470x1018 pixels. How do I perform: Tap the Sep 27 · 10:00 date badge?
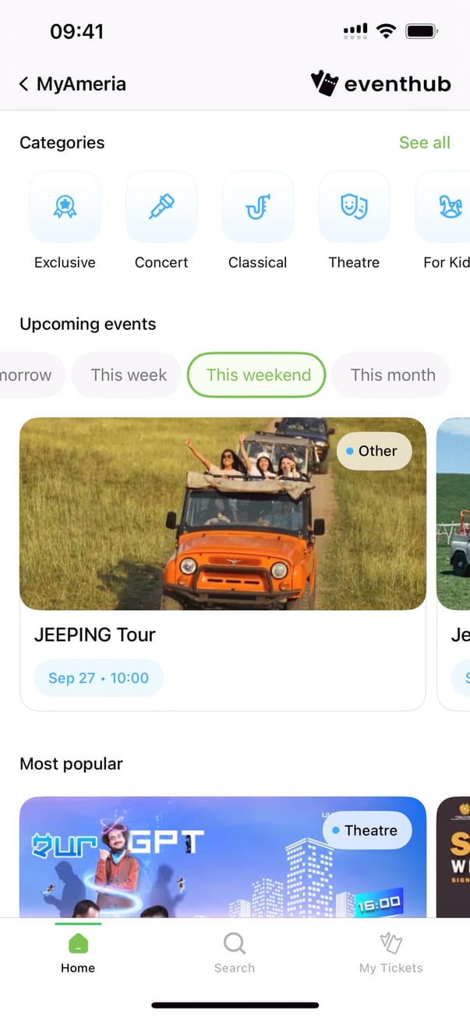click(x=98, y=678)
